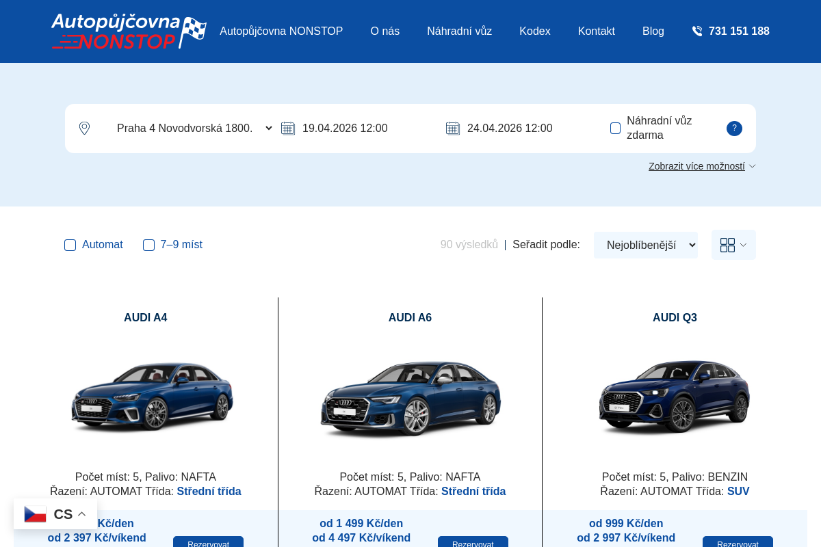
Task: Click the question mark help icon
Action: (x=734, y=129)
